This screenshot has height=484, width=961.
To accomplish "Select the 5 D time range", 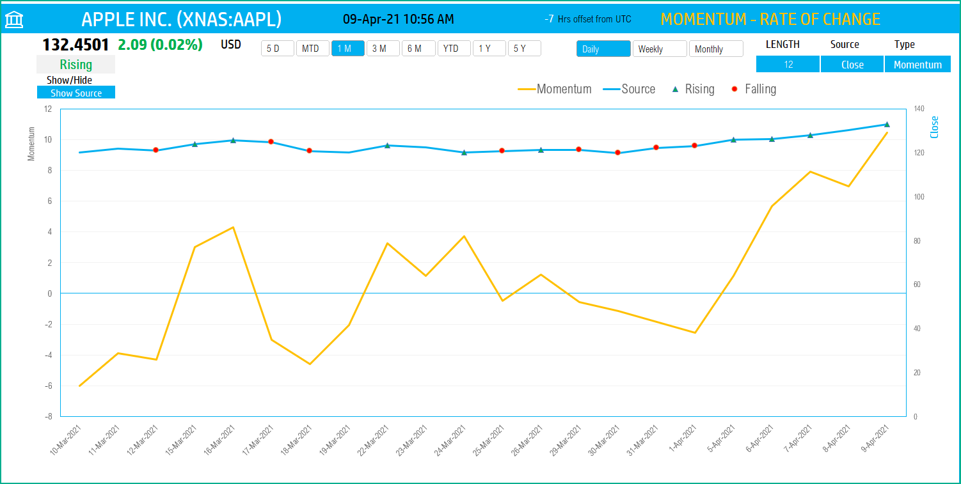I will click(x=278, y=49).
